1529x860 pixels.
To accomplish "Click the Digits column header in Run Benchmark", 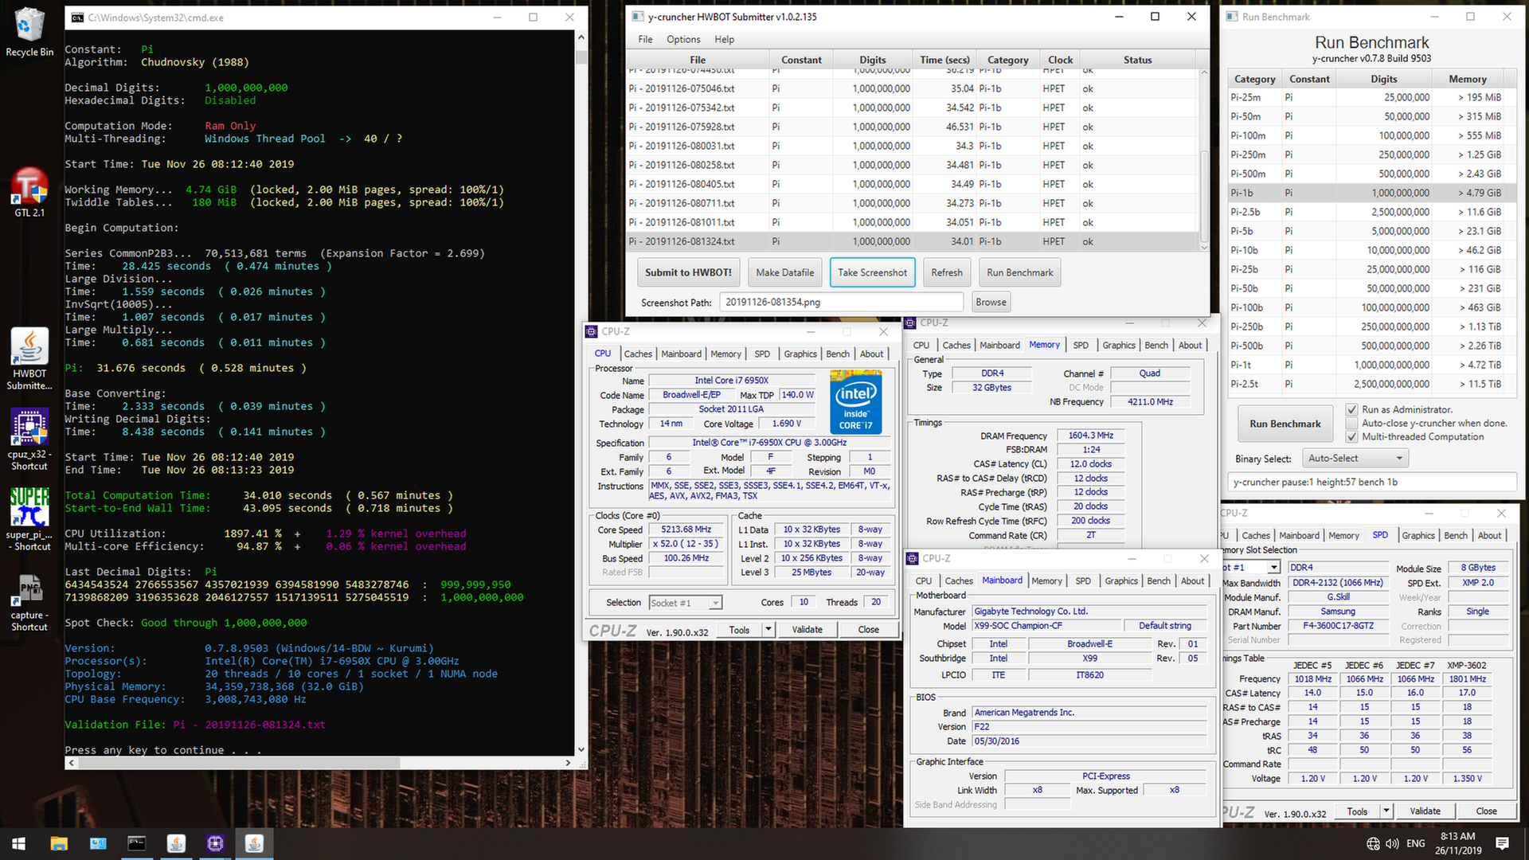I will (x=1384, y=79).
